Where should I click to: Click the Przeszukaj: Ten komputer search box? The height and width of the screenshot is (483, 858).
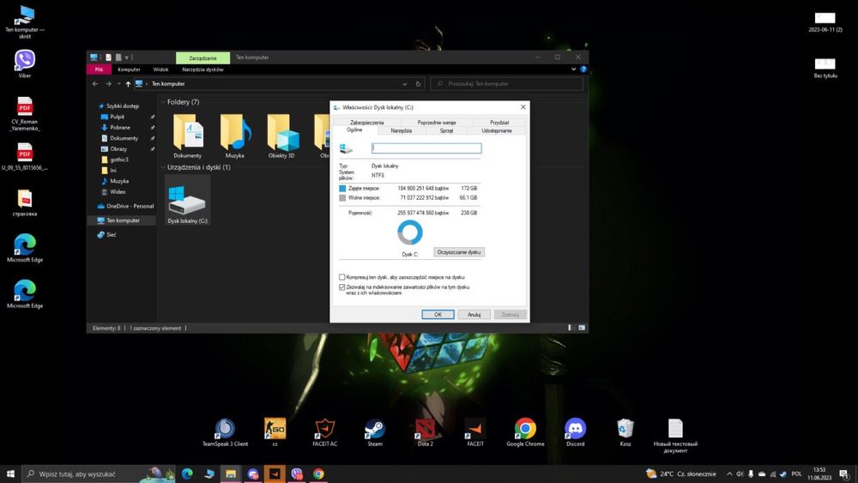[x=506, y=84]
